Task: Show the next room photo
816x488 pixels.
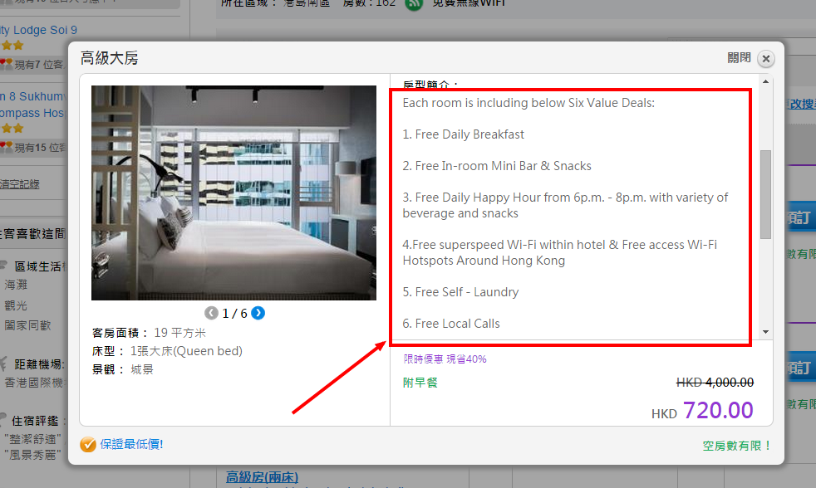Action: (258, 313)
